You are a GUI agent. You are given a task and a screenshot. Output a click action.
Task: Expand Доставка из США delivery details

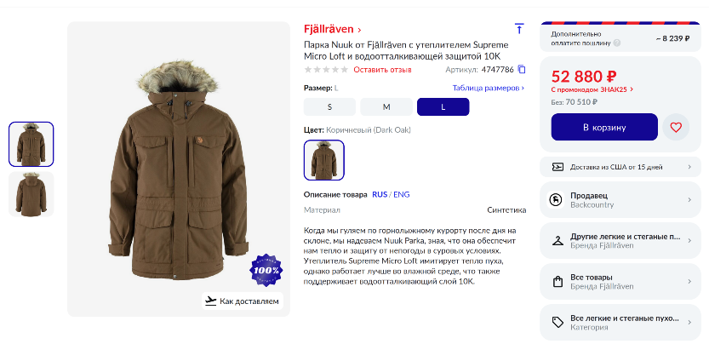click(620, 167)
